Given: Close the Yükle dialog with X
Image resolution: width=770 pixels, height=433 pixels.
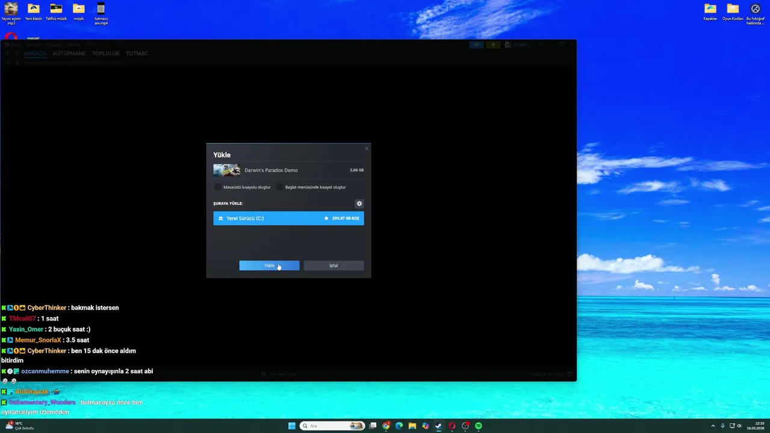Looking at the screenshot, I should tap(366, 149).
